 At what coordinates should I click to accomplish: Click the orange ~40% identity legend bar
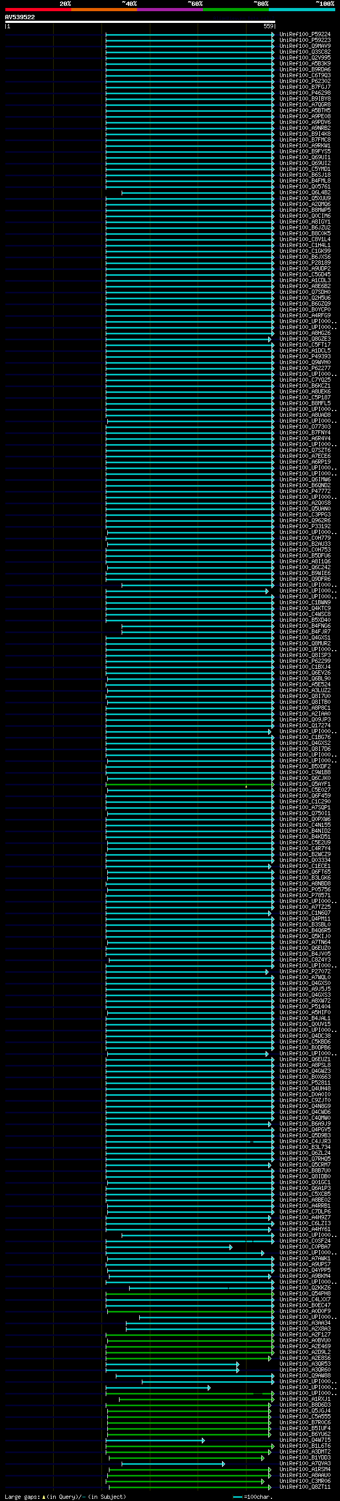[104, 10]
